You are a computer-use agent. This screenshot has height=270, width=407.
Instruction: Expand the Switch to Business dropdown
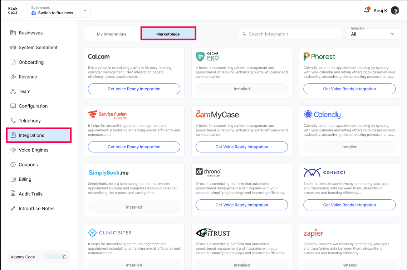pyautogui.click(x=85, y=10)
